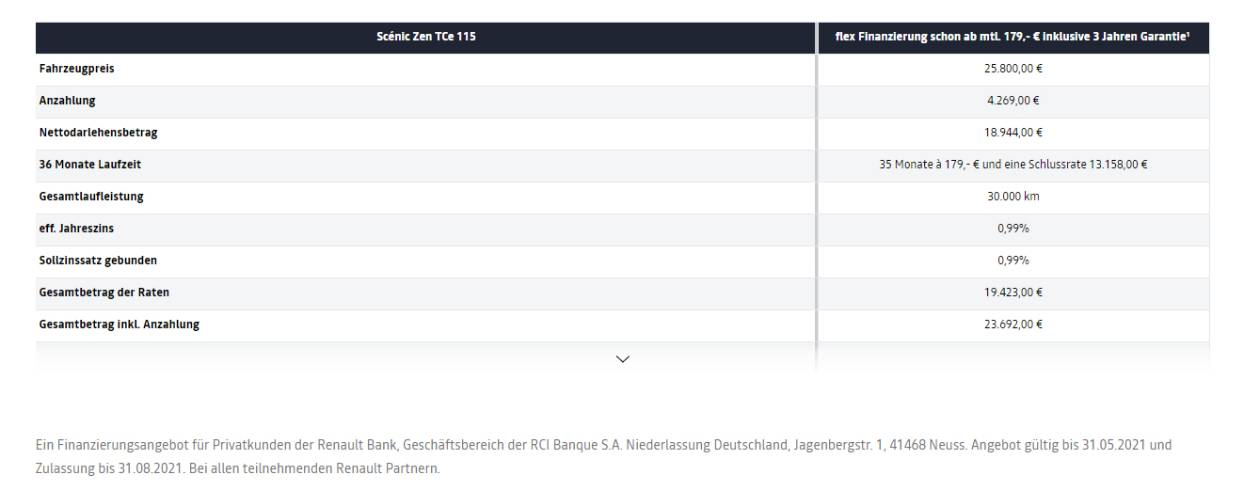Select the Gesamtlaufleistung row label

[x=91, y=197]
